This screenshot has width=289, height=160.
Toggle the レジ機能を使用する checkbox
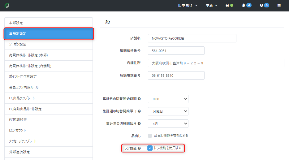(150, 148)
